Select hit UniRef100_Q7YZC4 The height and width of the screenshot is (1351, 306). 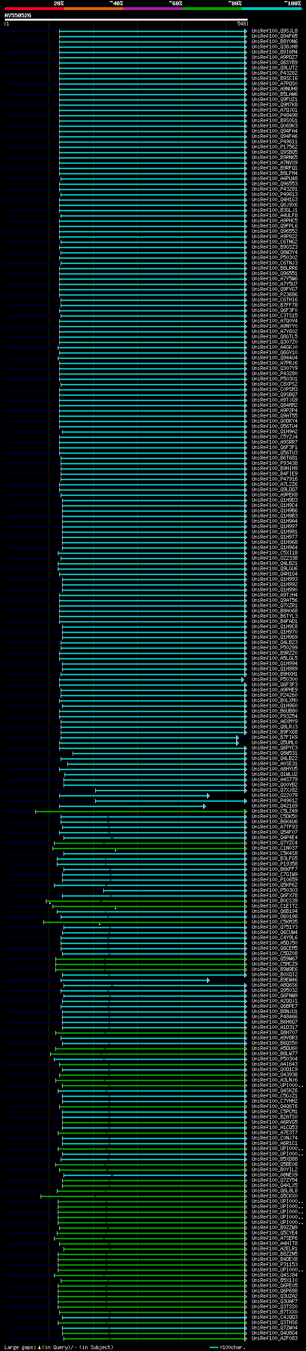tap(274, 843)
